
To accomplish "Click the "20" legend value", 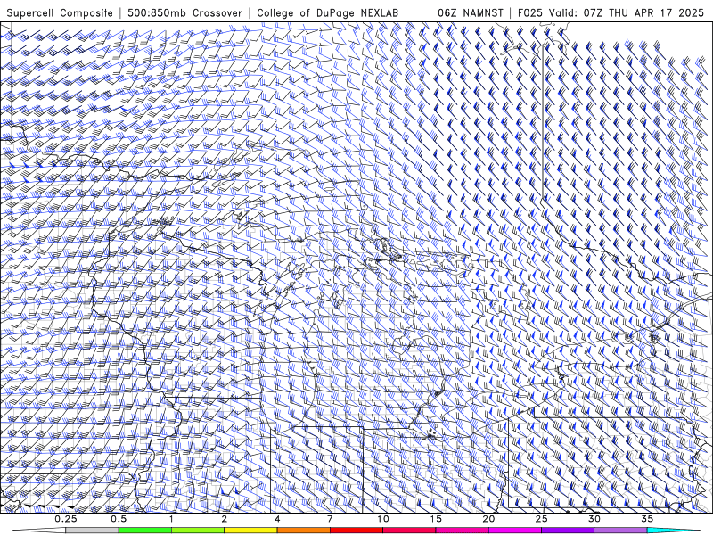I will coord(488,519).
